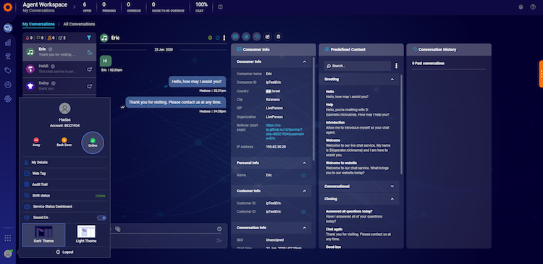The height and width of the screenshot is (264, 543).
Task: Click the send message arrow icon
Action: point(219,240)
